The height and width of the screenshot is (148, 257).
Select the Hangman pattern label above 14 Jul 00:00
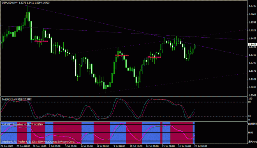tap(154, 57)
